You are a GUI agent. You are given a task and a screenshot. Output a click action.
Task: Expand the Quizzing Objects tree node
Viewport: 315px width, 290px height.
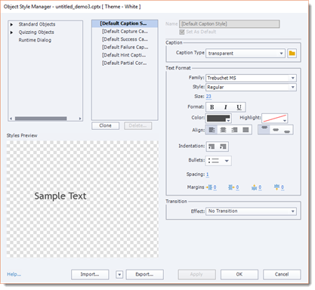[11, 32]
